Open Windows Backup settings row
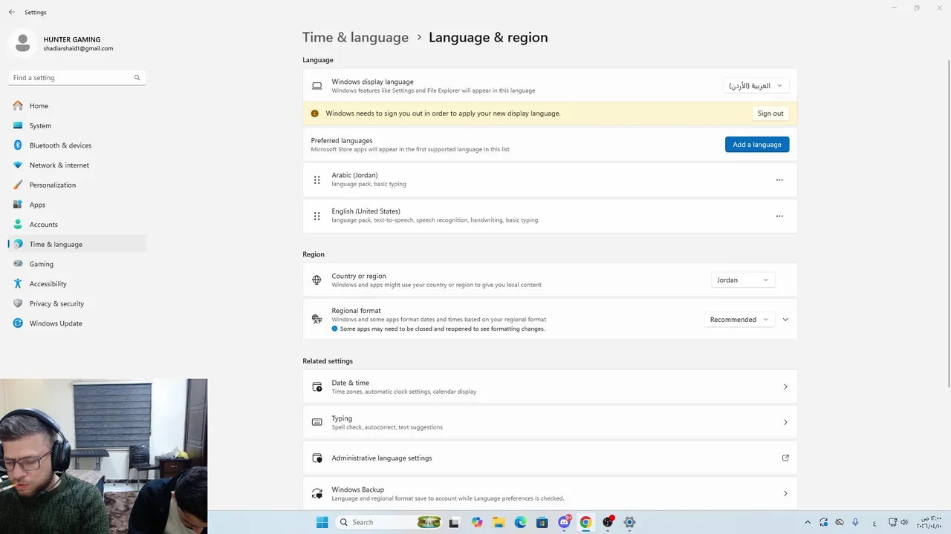The height and width of the screenshot is (534, 951). [550, 493]
